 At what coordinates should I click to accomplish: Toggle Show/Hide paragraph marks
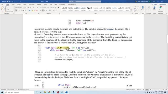59,8
